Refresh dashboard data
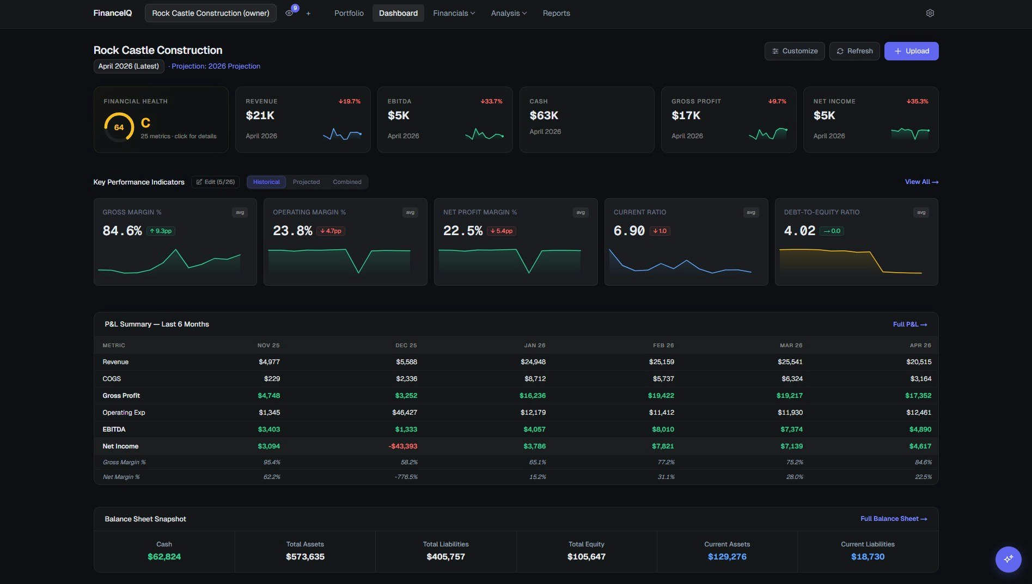The height and width of the screenshot is (584, 1032). point(854,51)
